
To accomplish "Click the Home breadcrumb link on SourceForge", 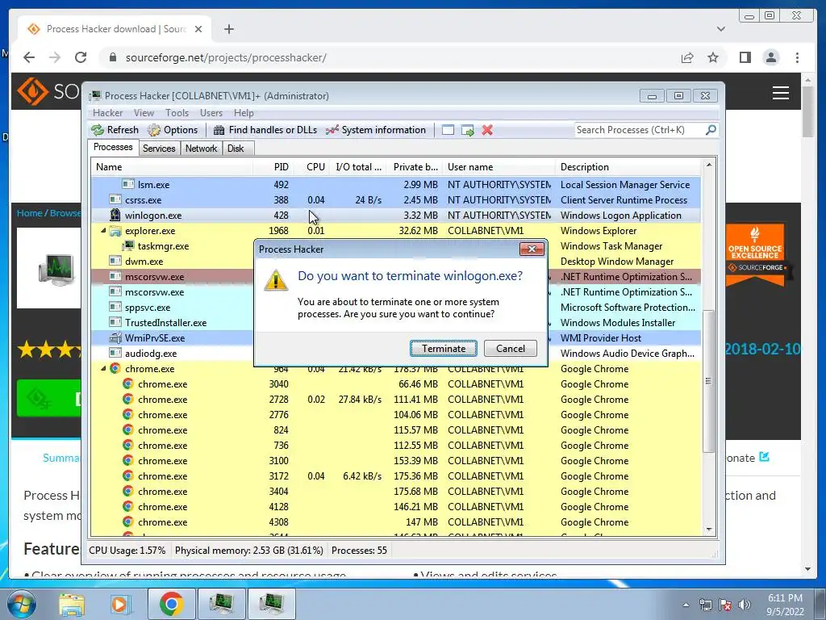I will click(x=30, y=213).
